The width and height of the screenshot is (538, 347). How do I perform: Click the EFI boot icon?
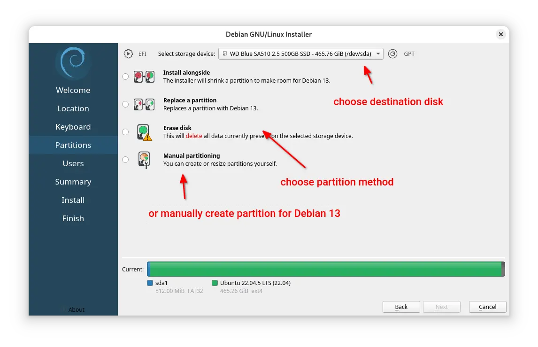128,54
